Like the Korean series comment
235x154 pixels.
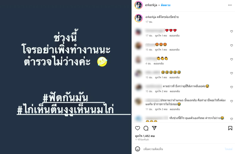click(x=231, y=87)
